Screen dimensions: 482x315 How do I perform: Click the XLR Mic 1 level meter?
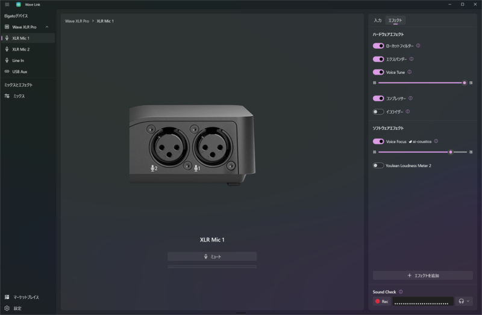[x=212, y=267]
